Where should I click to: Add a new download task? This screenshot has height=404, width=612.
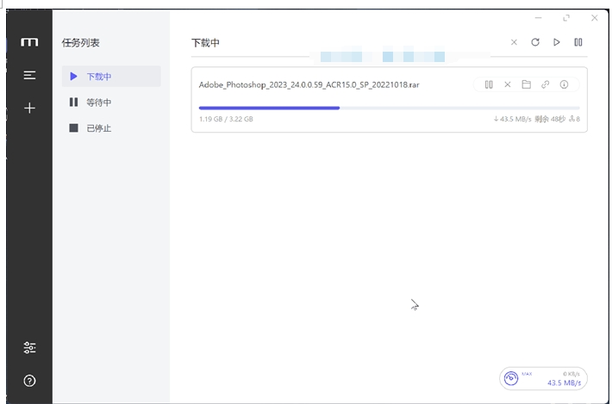[x=29, y=108]
